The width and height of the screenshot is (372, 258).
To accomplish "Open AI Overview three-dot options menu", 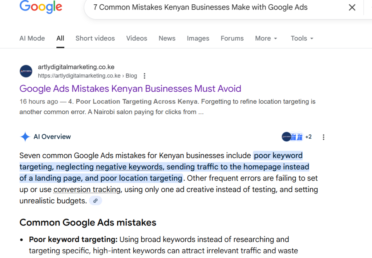I will 323,137.
